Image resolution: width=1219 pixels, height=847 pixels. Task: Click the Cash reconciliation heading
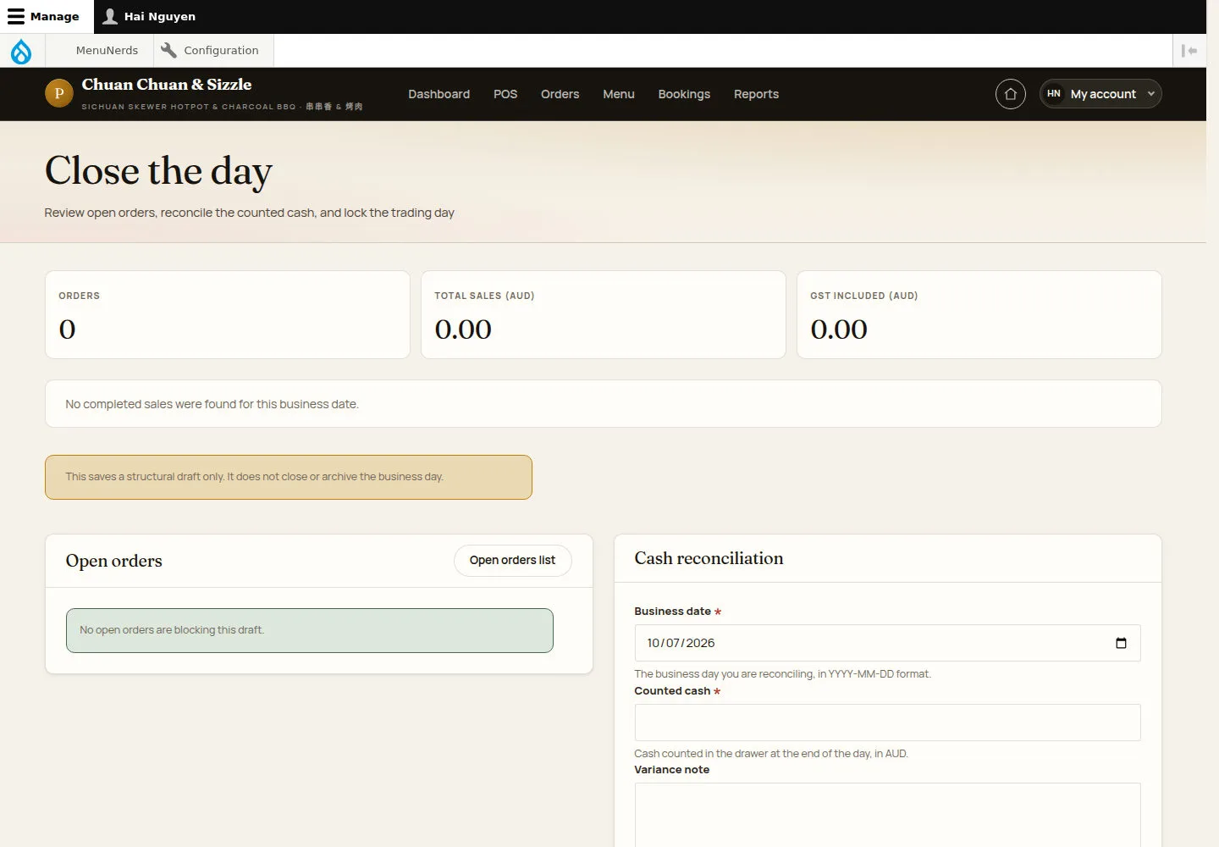tap(709, 558)
